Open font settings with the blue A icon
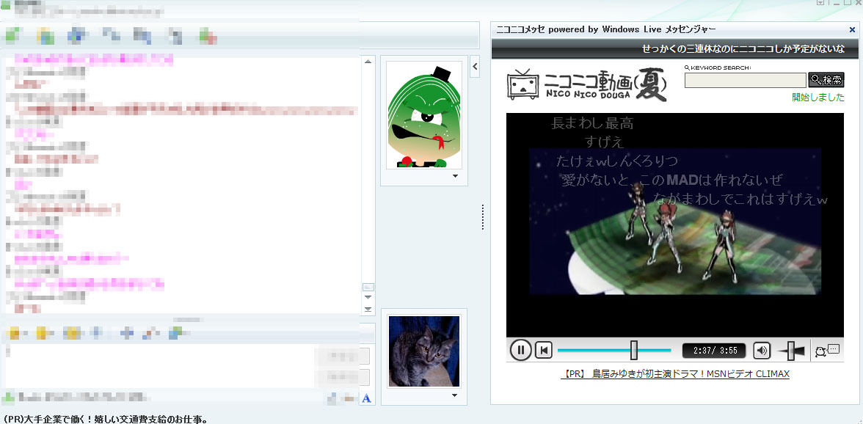Viewport: 863px width, 424px height. point(367,398)
